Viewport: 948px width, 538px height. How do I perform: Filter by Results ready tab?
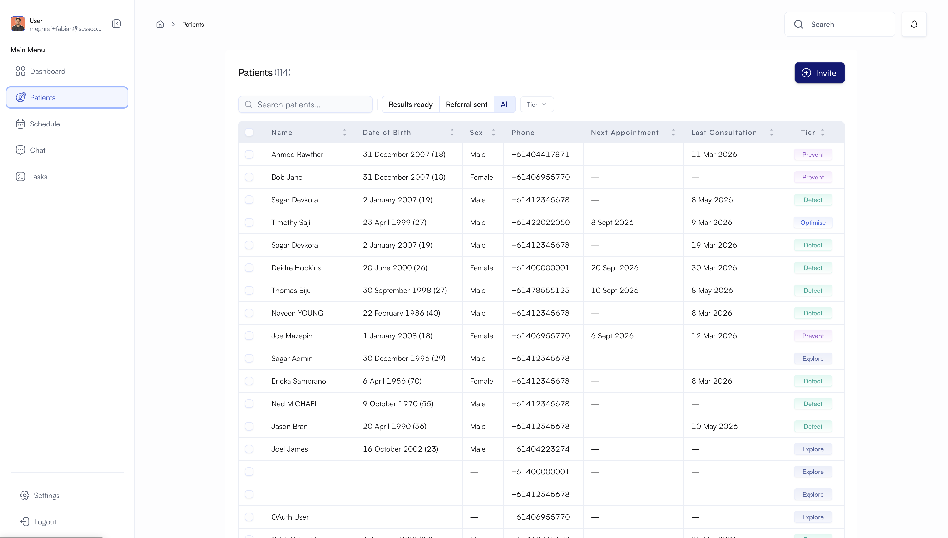tap(410, 105)
